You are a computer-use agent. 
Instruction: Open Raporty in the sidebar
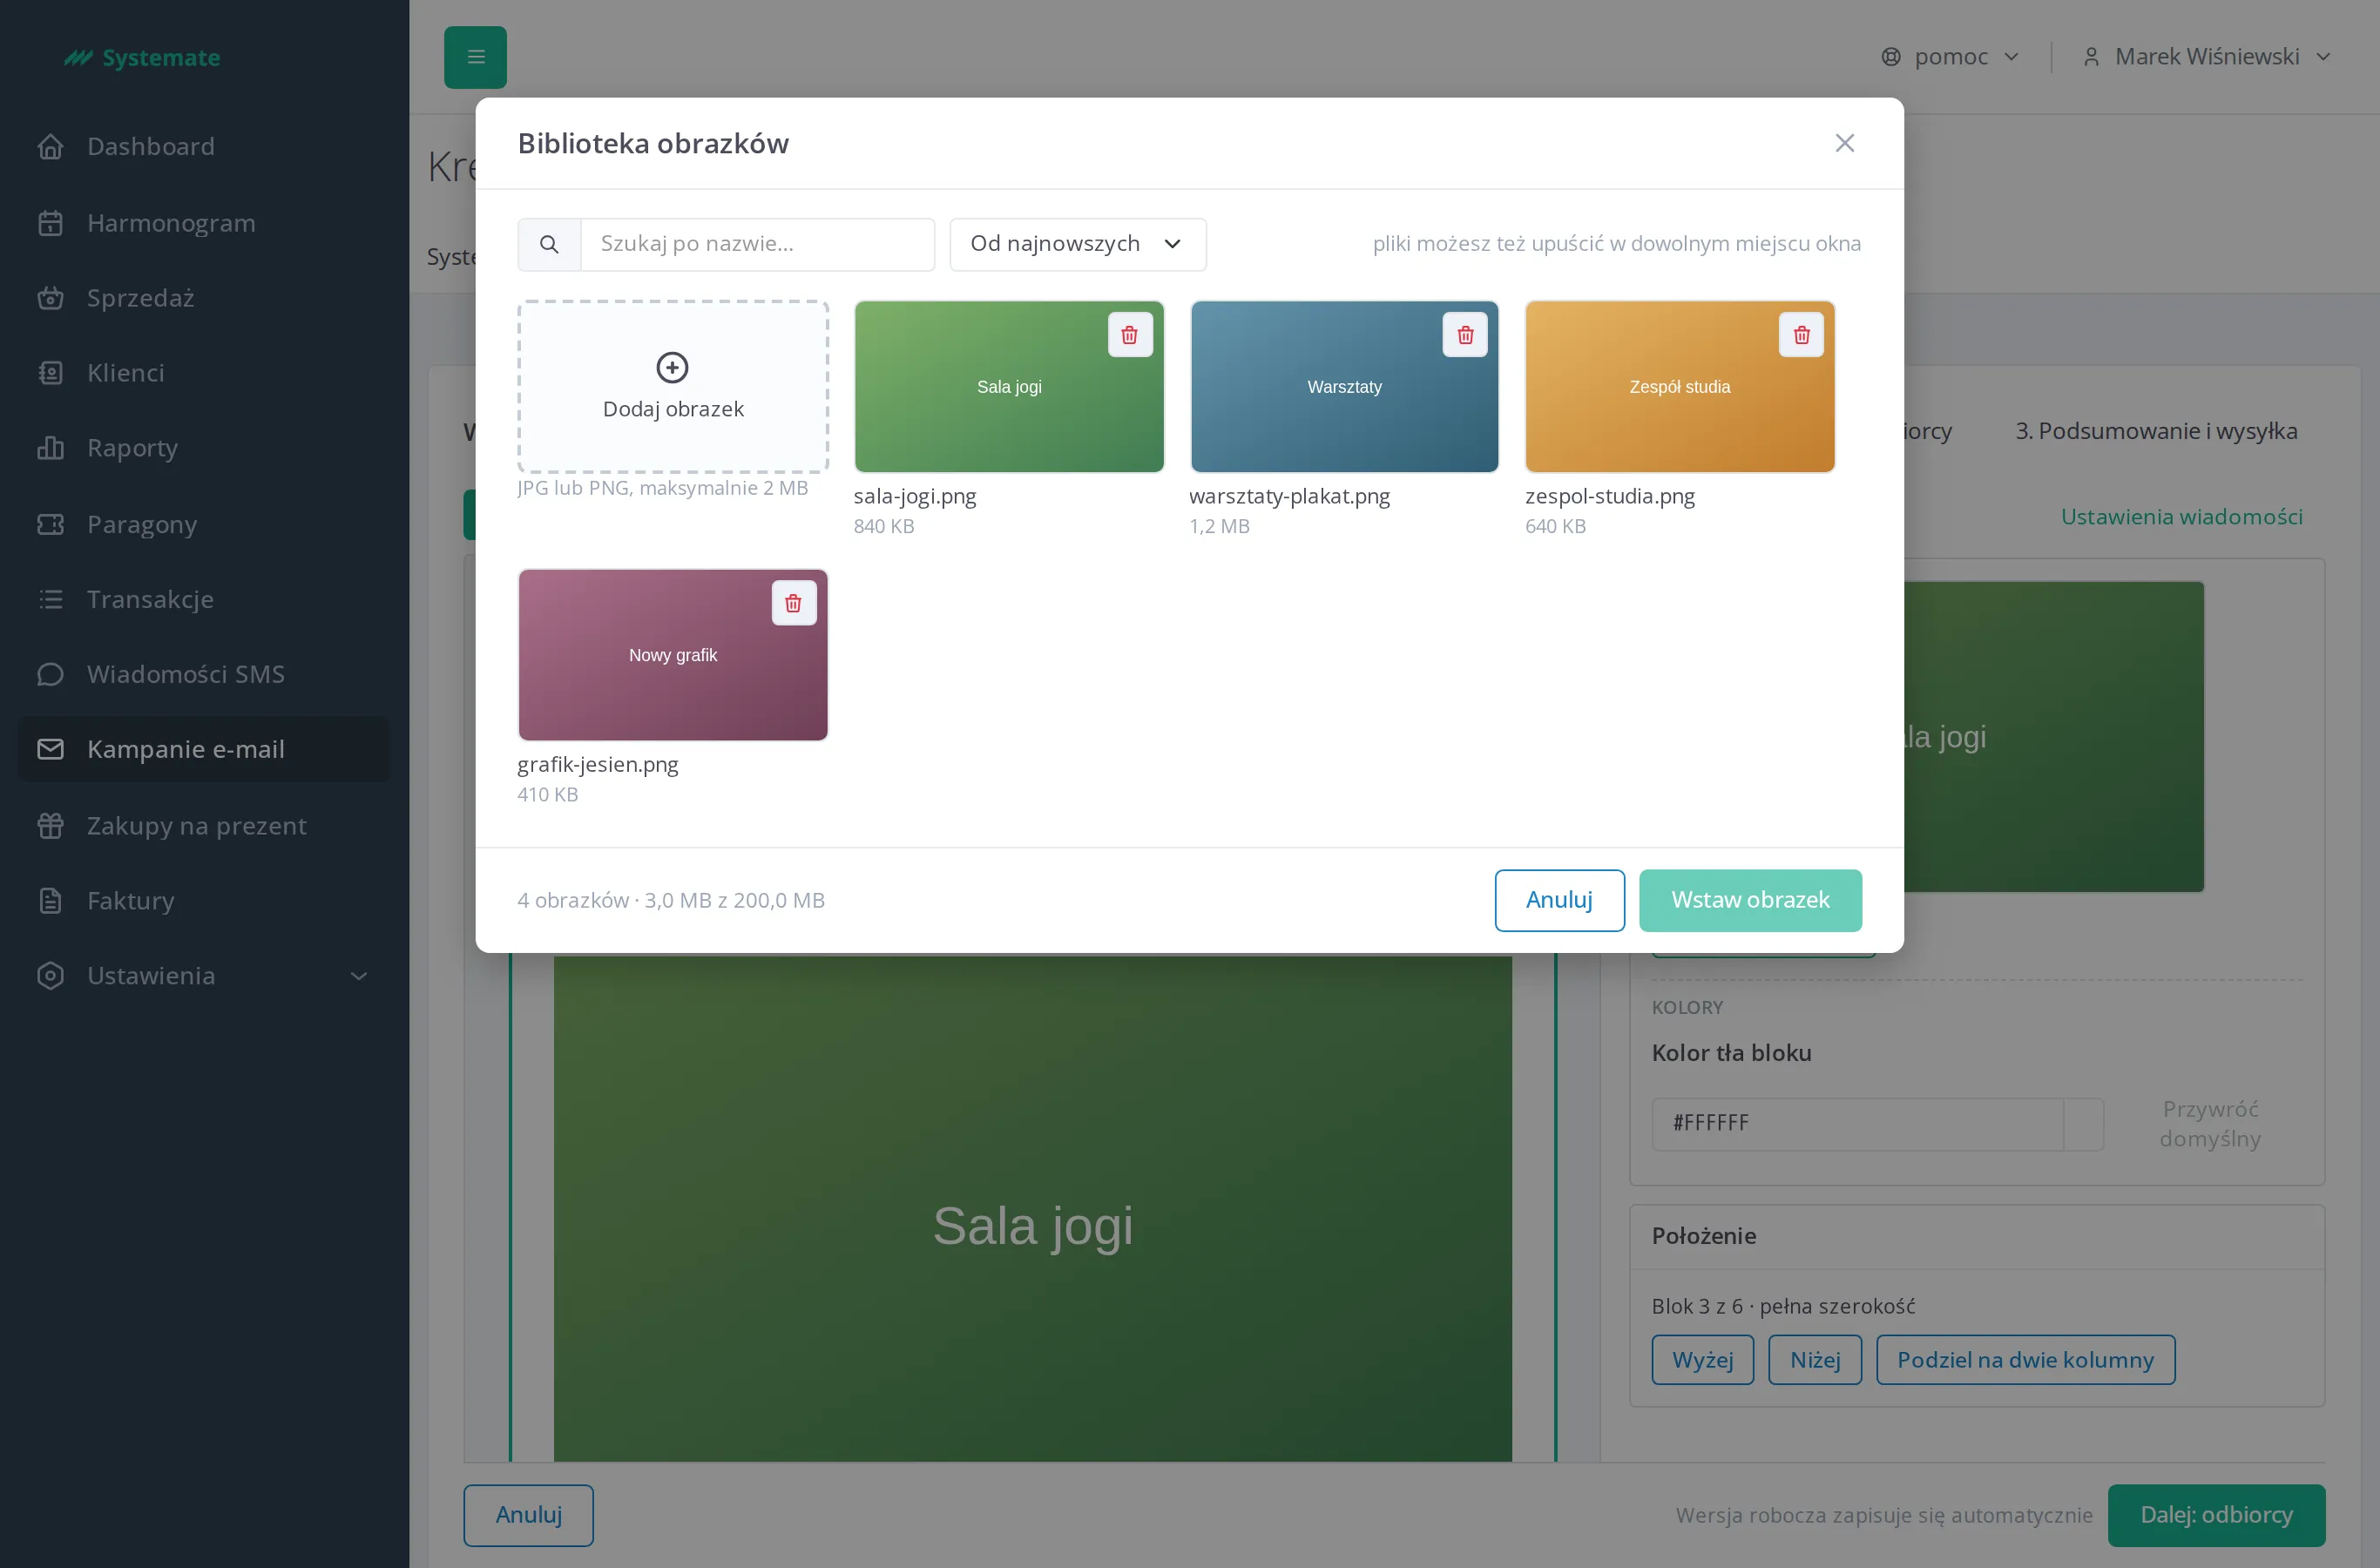203,448
